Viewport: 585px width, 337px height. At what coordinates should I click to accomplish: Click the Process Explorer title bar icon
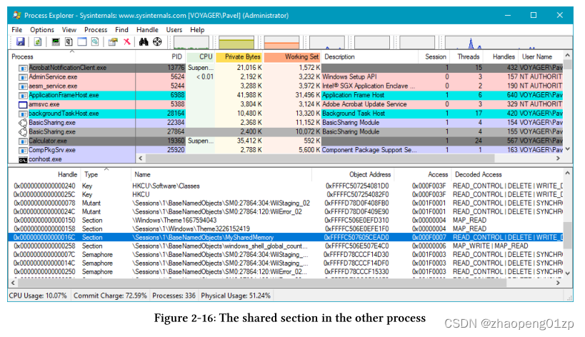click(x=17, y=15)
